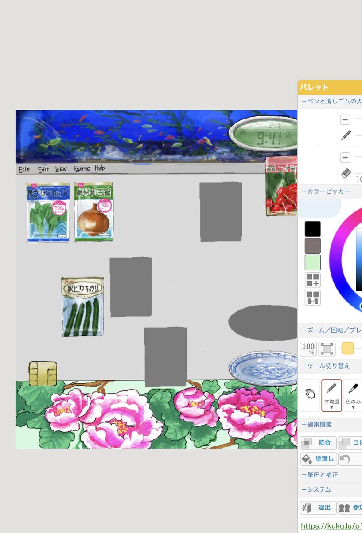The image size is (362, 533).
Task: Collapse the ペンと消しゴムの大 section
Action: pos(331,101)
